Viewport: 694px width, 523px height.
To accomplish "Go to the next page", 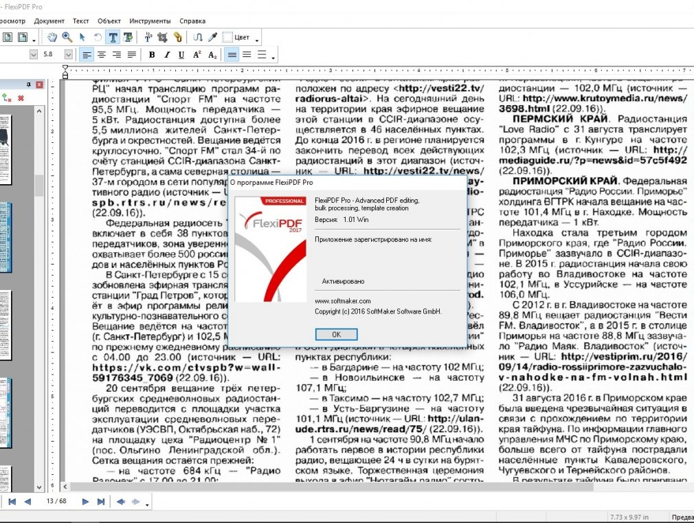I will (x=85, y=501).
